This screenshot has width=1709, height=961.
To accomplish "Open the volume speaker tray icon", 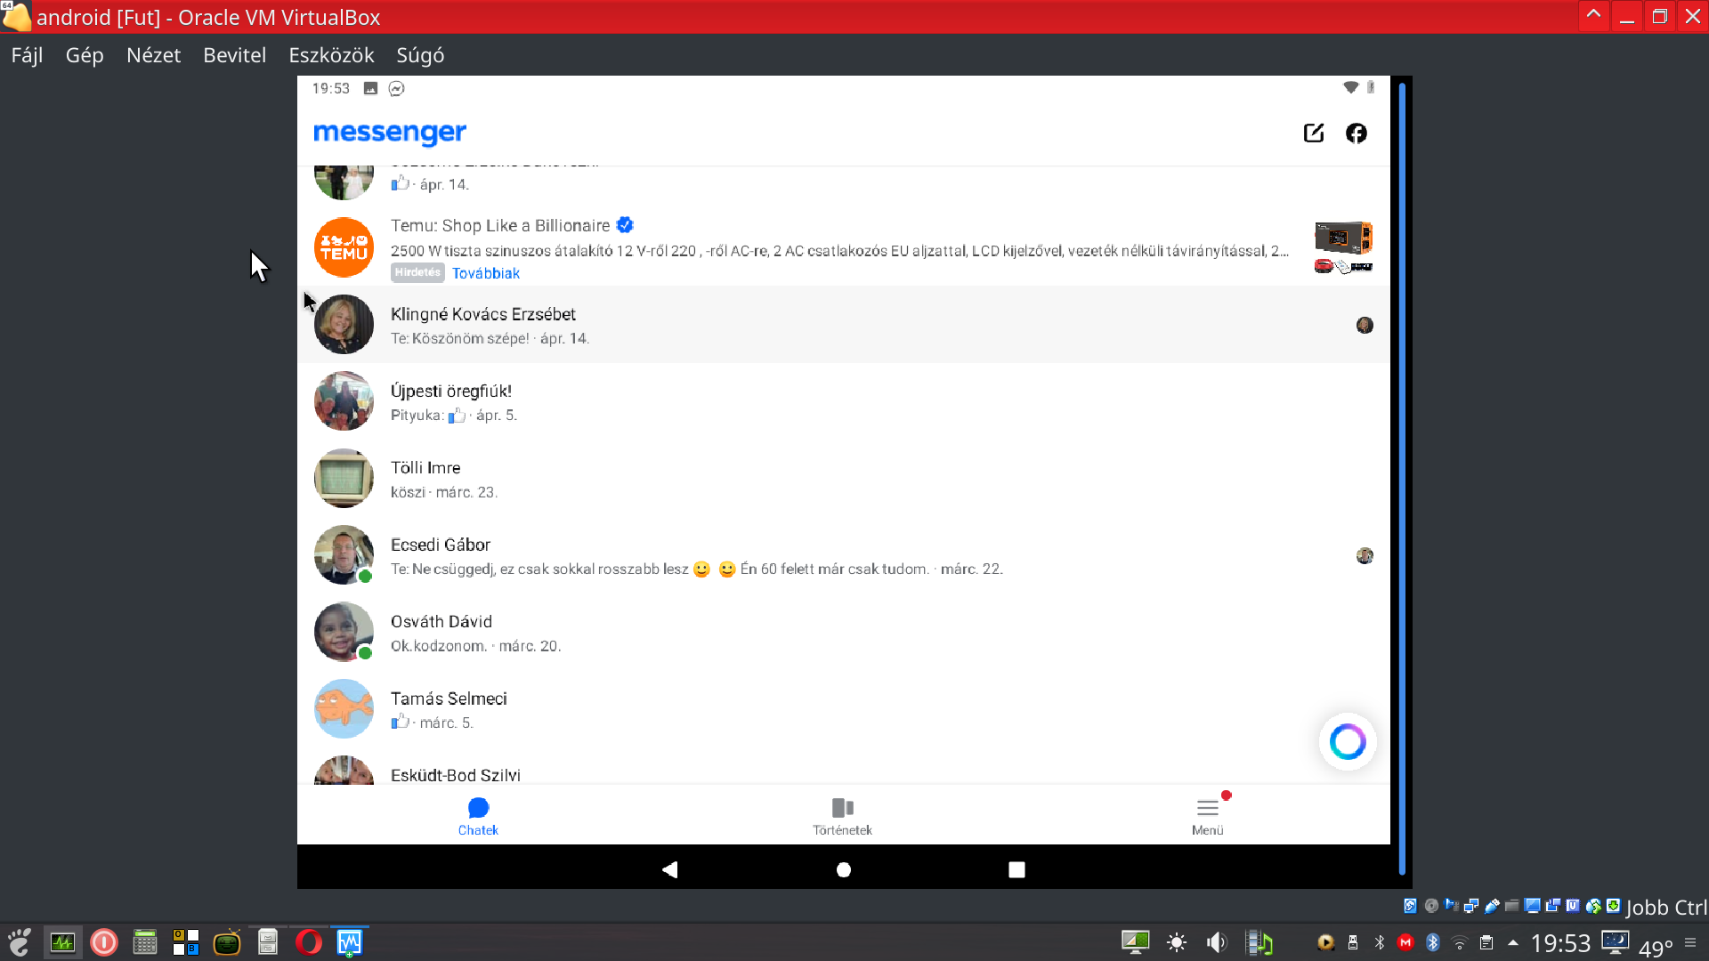I will tap(1217, 942).
